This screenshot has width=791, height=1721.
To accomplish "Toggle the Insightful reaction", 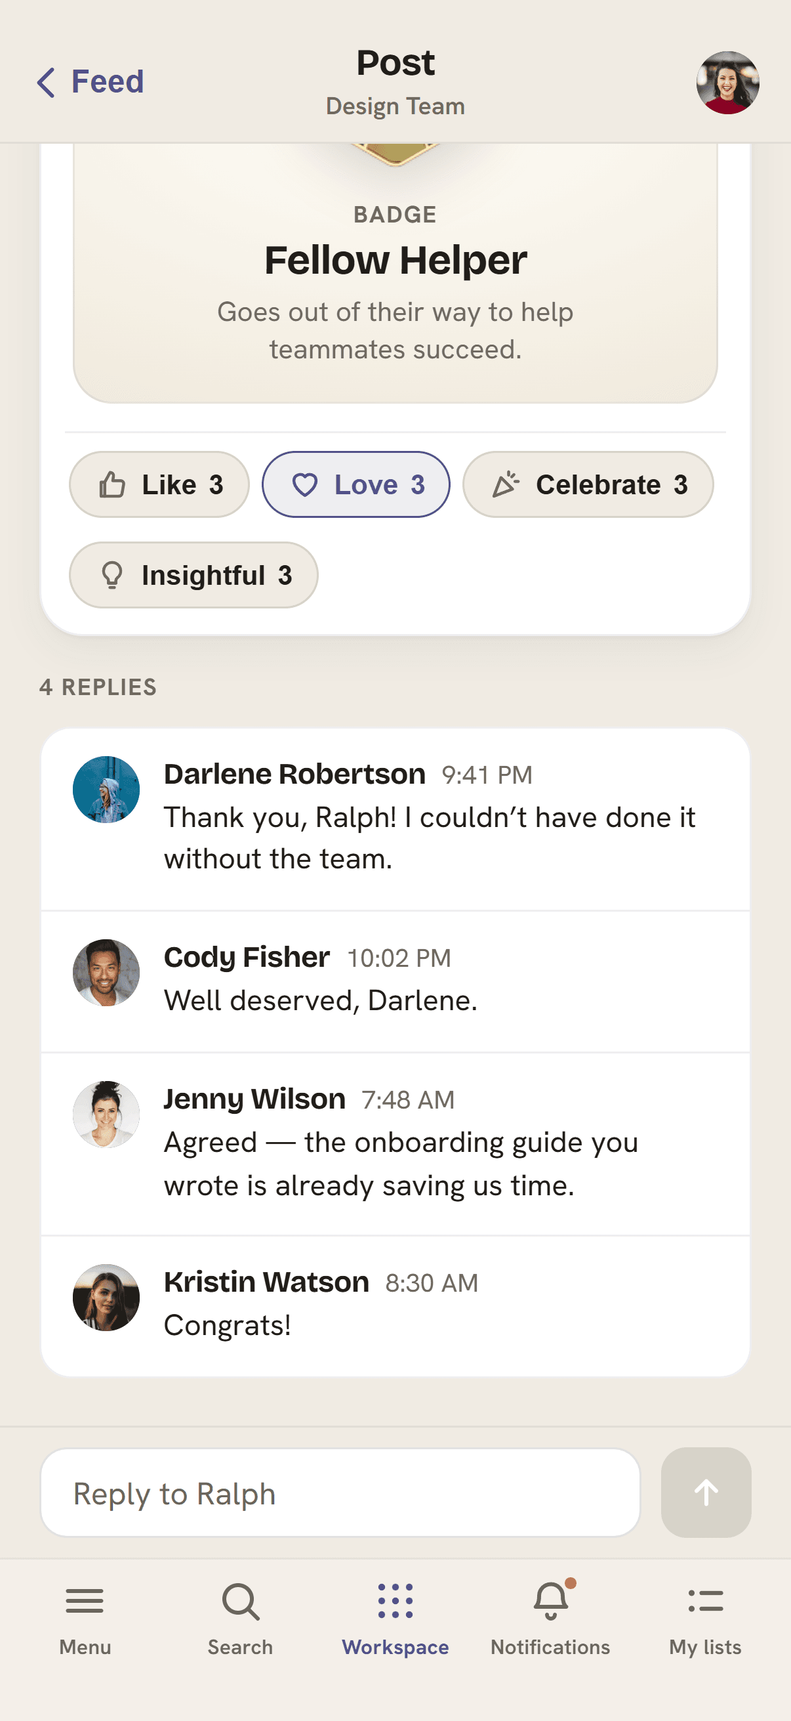I will [193, 575].
